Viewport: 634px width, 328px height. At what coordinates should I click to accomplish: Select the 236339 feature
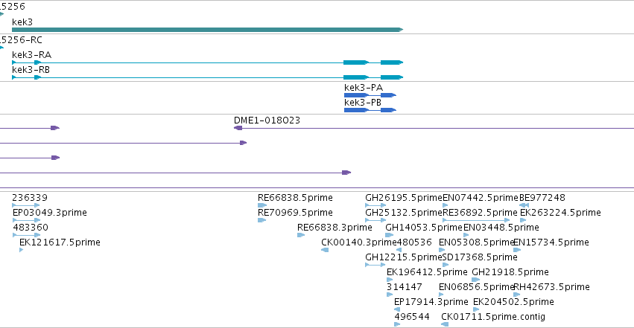(26, 205)
